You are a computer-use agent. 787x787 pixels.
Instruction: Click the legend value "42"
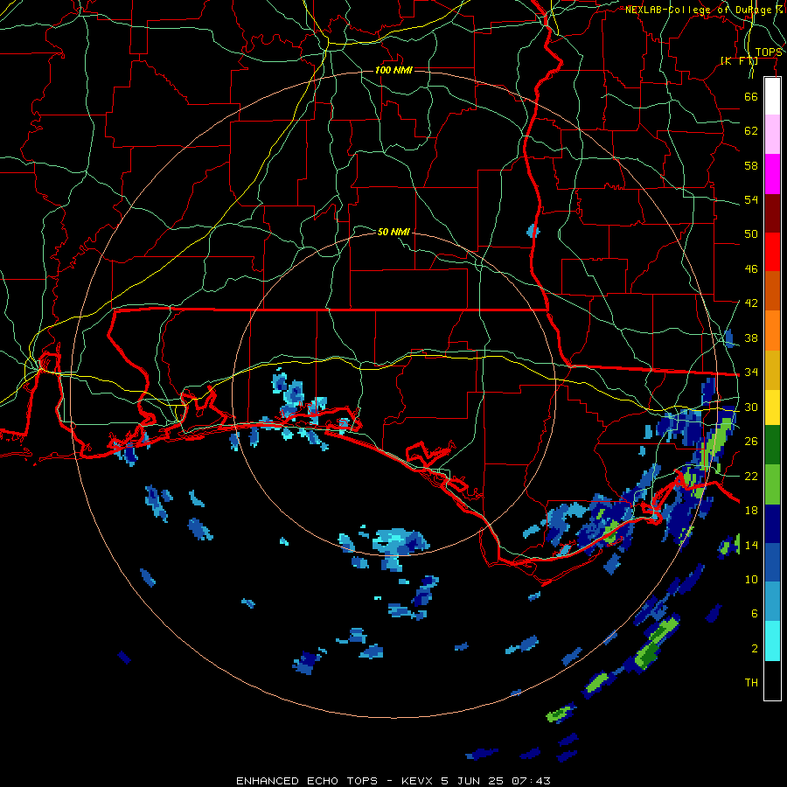pyautogui.click(x=751, y=303)
